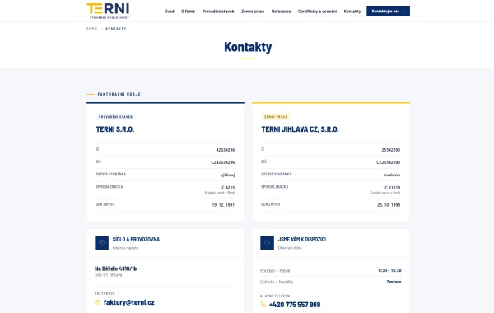494x313 pixels.
Task: Click the clock icon beside Jsme vám k dispozici
Action: (267, 243)
